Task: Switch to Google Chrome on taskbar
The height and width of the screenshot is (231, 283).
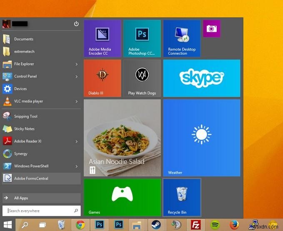Action: pyautogui.click(x=80, y=225)
